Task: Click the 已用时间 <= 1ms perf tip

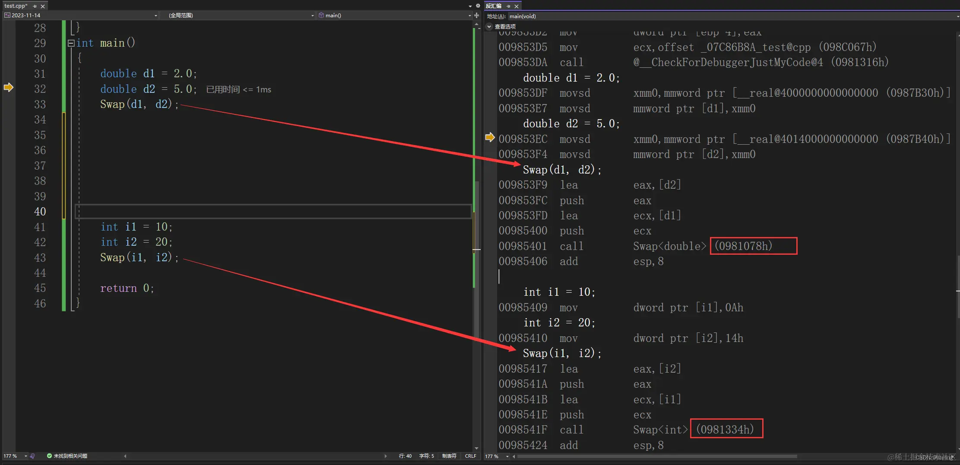Action: click(x=239, y=89)
